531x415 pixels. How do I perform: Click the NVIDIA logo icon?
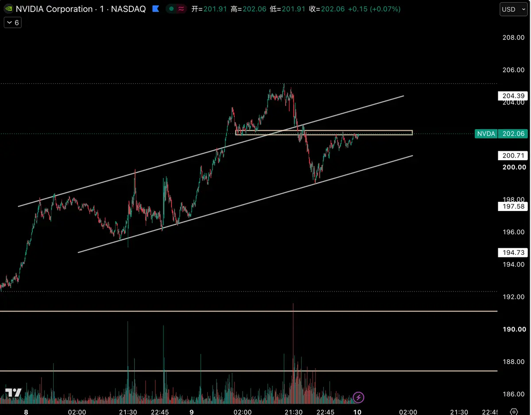click(x=8, y=9)
